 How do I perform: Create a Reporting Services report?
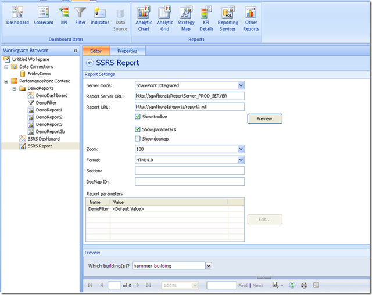[x=228, y=19]
